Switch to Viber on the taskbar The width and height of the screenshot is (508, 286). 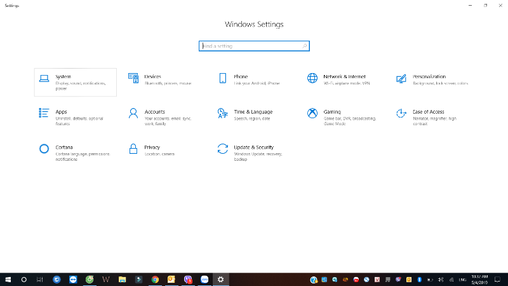click(x=188, y=280)
